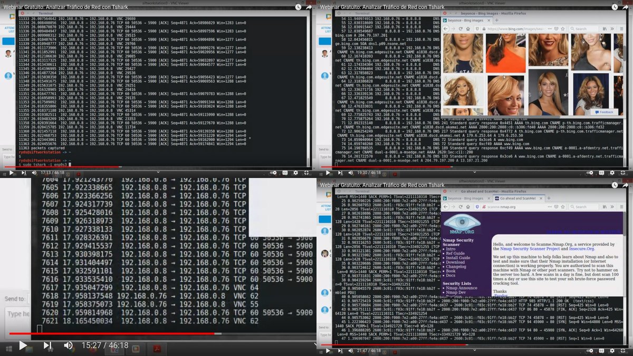Skip to next video in the 21:47 player
The image size is (633, 356).
point(340,351)
